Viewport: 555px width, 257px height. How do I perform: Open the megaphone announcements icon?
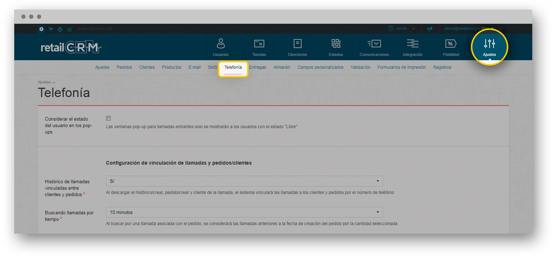430,29
